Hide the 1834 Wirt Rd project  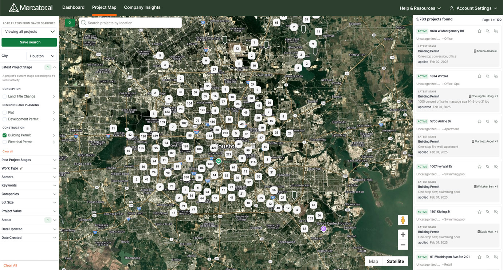pyautogui.click(x=496, y=76)
